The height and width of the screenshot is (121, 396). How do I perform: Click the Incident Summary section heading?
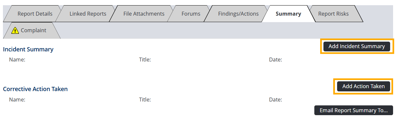[28, 49]
